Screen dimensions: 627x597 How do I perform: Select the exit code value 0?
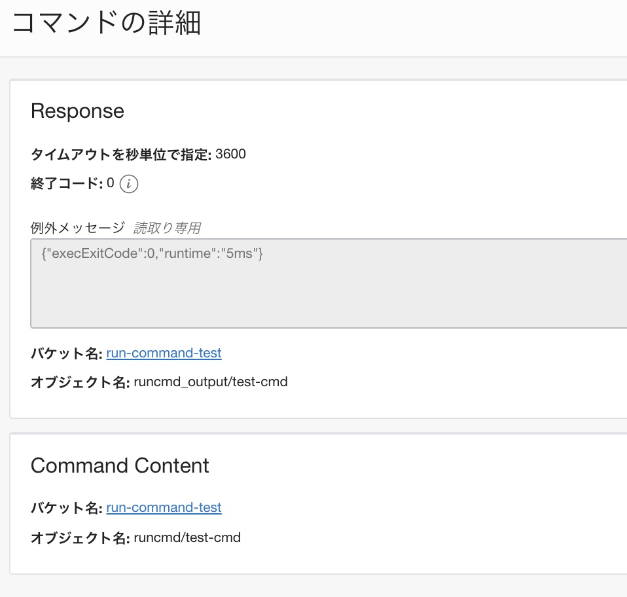pos(111,183)
